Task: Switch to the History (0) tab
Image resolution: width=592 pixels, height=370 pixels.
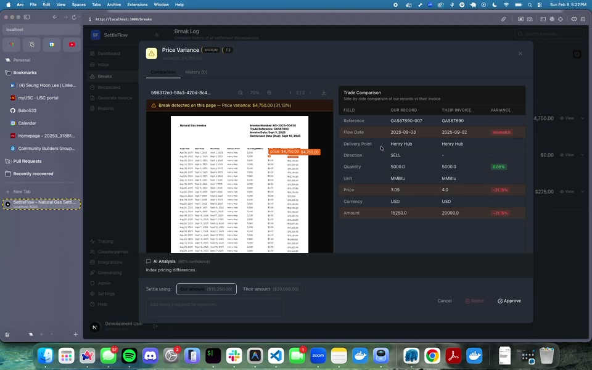Action: (x=196, y=72)
